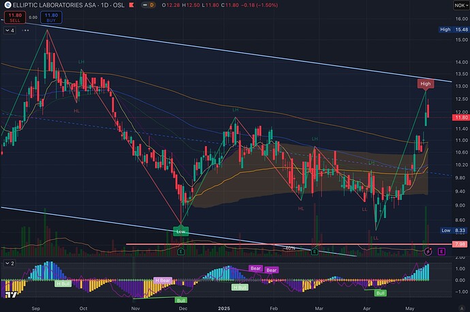
Task: Open the NOK currency dropdown
Action: tap(460, 5)
